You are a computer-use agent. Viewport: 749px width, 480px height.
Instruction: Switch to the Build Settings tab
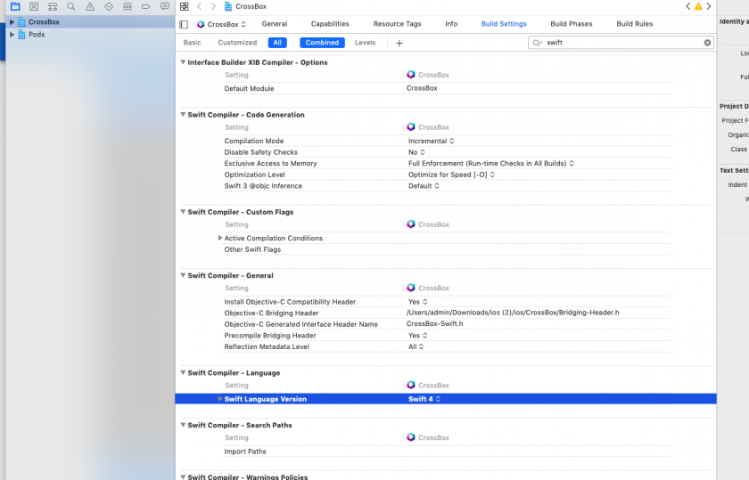click(x=504, y=24)
